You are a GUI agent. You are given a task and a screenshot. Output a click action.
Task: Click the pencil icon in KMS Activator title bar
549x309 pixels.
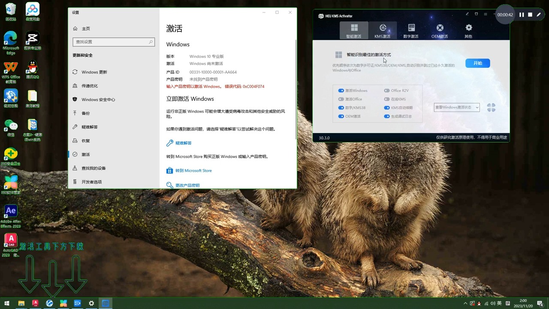click(x=467, y=14)
